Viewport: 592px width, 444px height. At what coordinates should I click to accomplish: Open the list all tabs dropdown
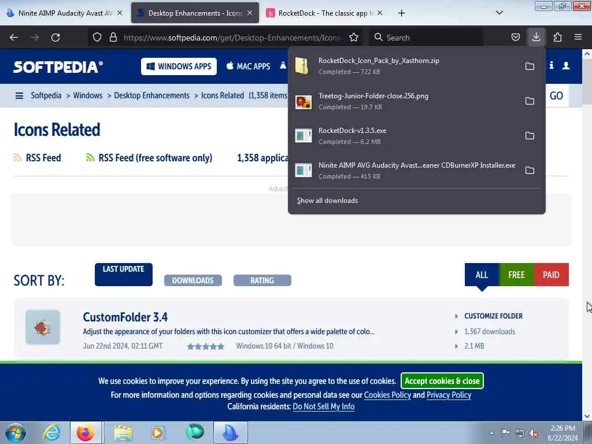click(499, 13)
